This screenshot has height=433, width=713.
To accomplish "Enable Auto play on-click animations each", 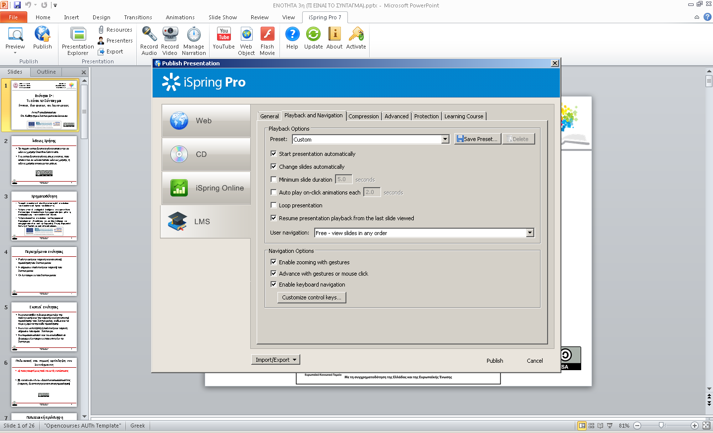I will click(x=274, y=192).
